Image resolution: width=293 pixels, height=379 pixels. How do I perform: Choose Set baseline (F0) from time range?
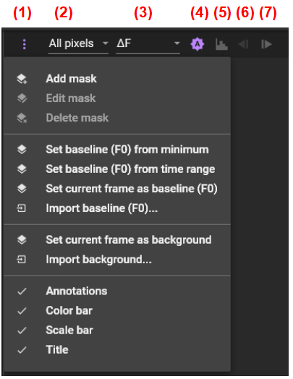click(117, 169)
